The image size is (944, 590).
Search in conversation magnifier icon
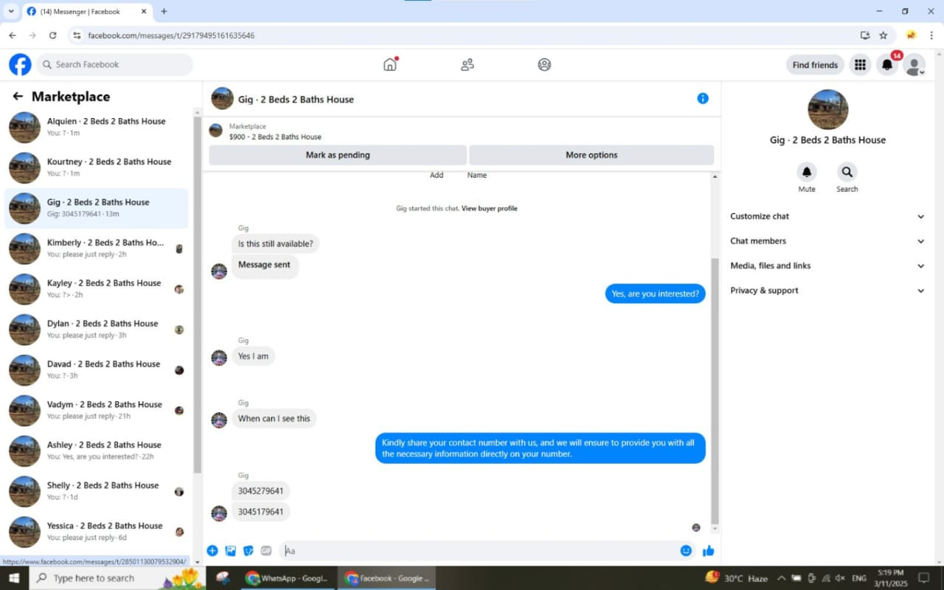coord(847,172)
